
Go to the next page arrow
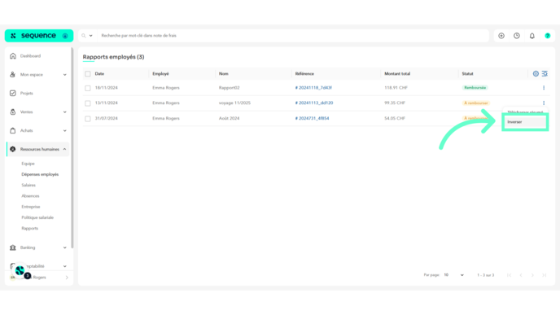pos(532,275)
